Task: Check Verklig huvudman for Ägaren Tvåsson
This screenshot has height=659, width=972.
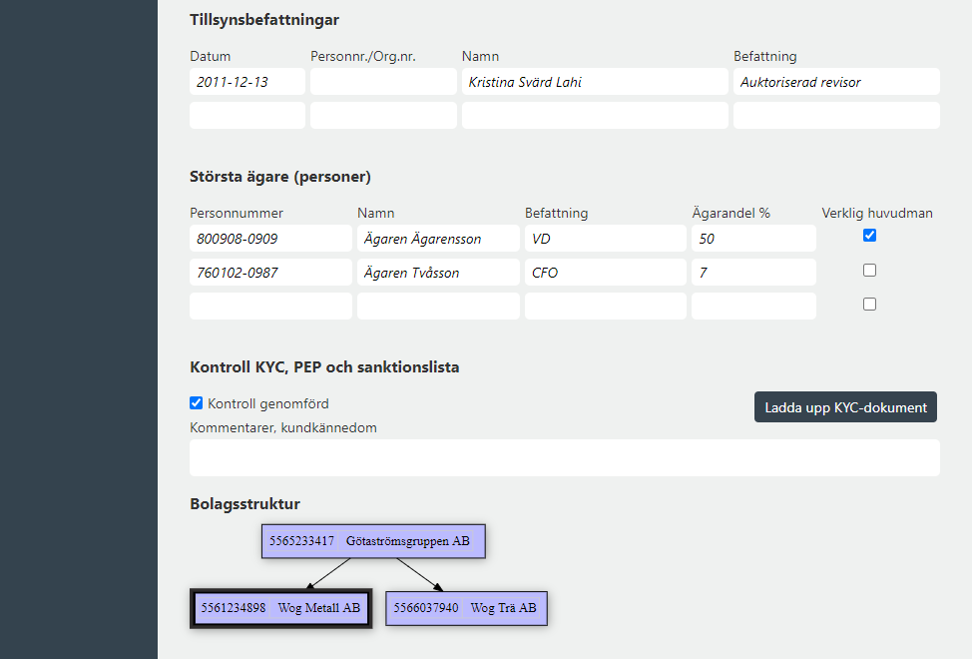Action: [x=869, y=271]
